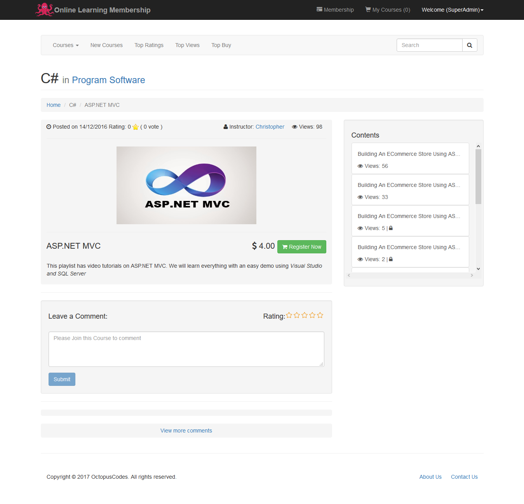Click the My Courses cart icon

click(x=368, y=9)
